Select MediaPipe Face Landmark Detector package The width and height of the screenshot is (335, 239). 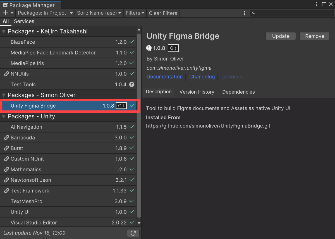click(68, 53)
